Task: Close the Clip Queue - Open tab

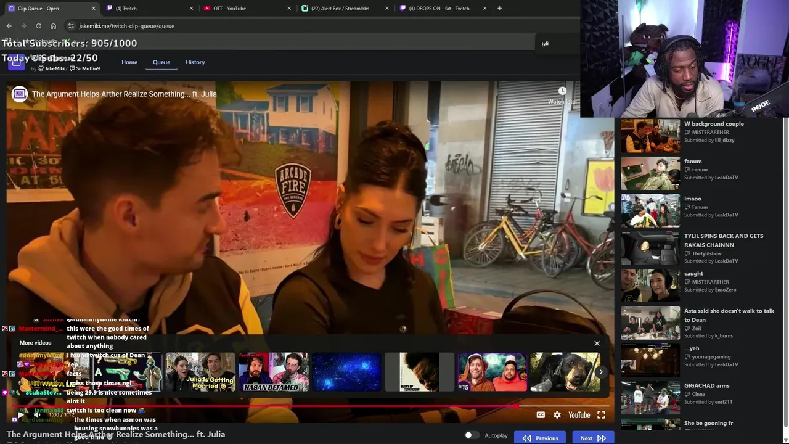Action: 94,9
